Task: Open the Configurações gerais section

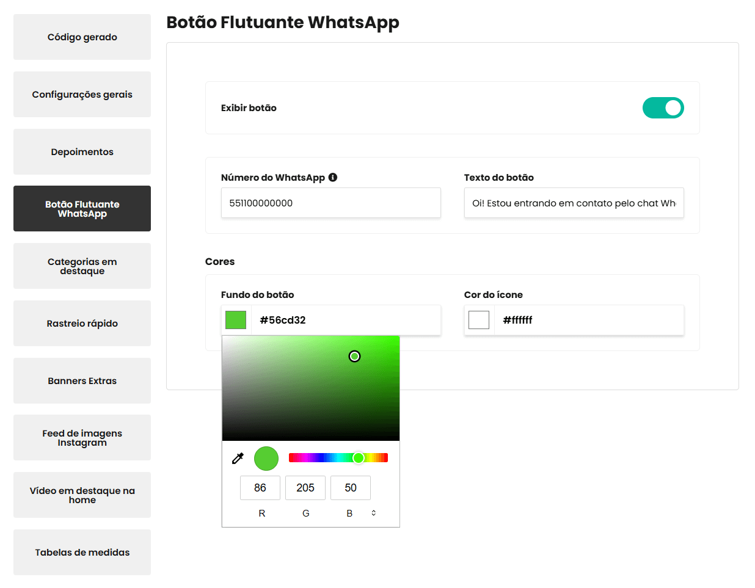Action: (x=82, y=95)
